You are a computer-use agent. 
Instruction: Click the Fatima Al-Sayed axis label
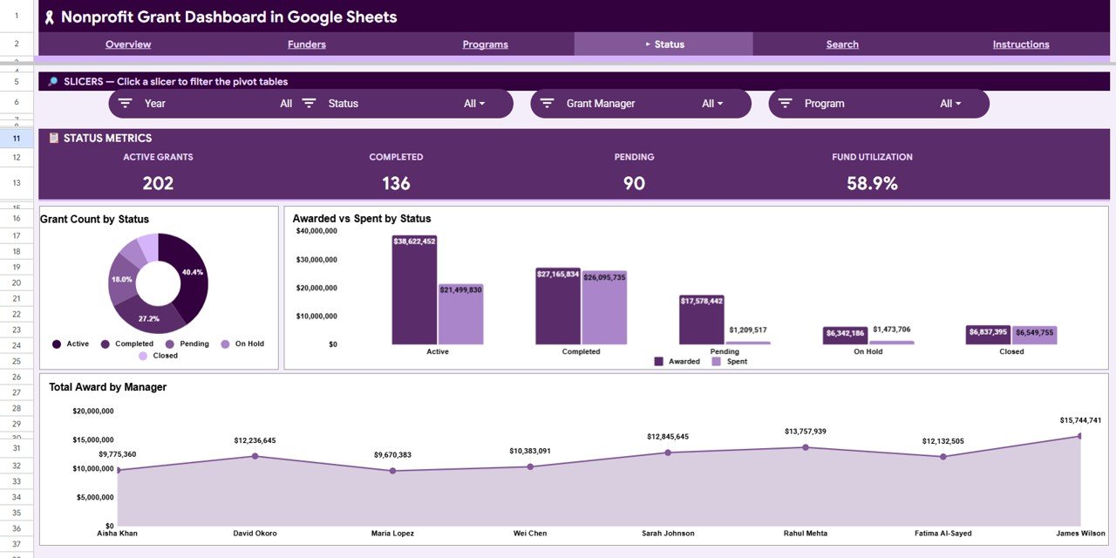coord(943,534)
